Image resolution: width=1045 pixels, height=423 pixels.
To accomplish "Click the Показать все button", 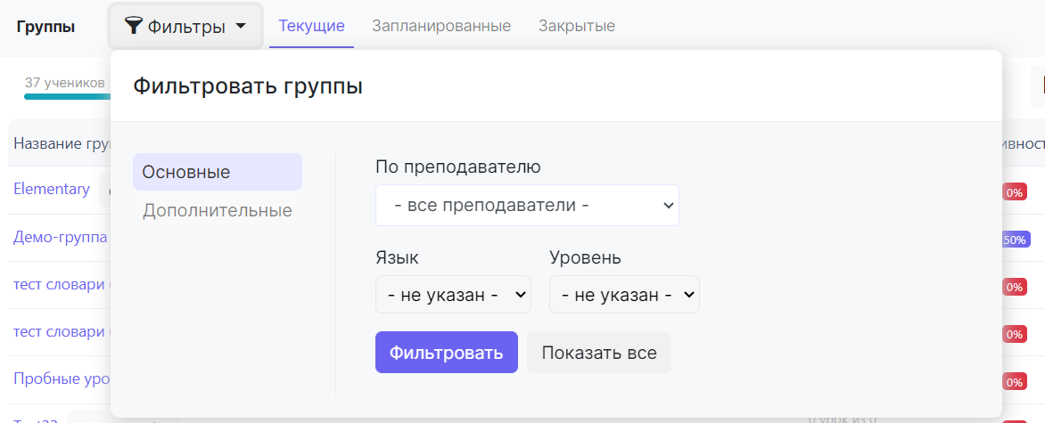I will click(599, 353).
